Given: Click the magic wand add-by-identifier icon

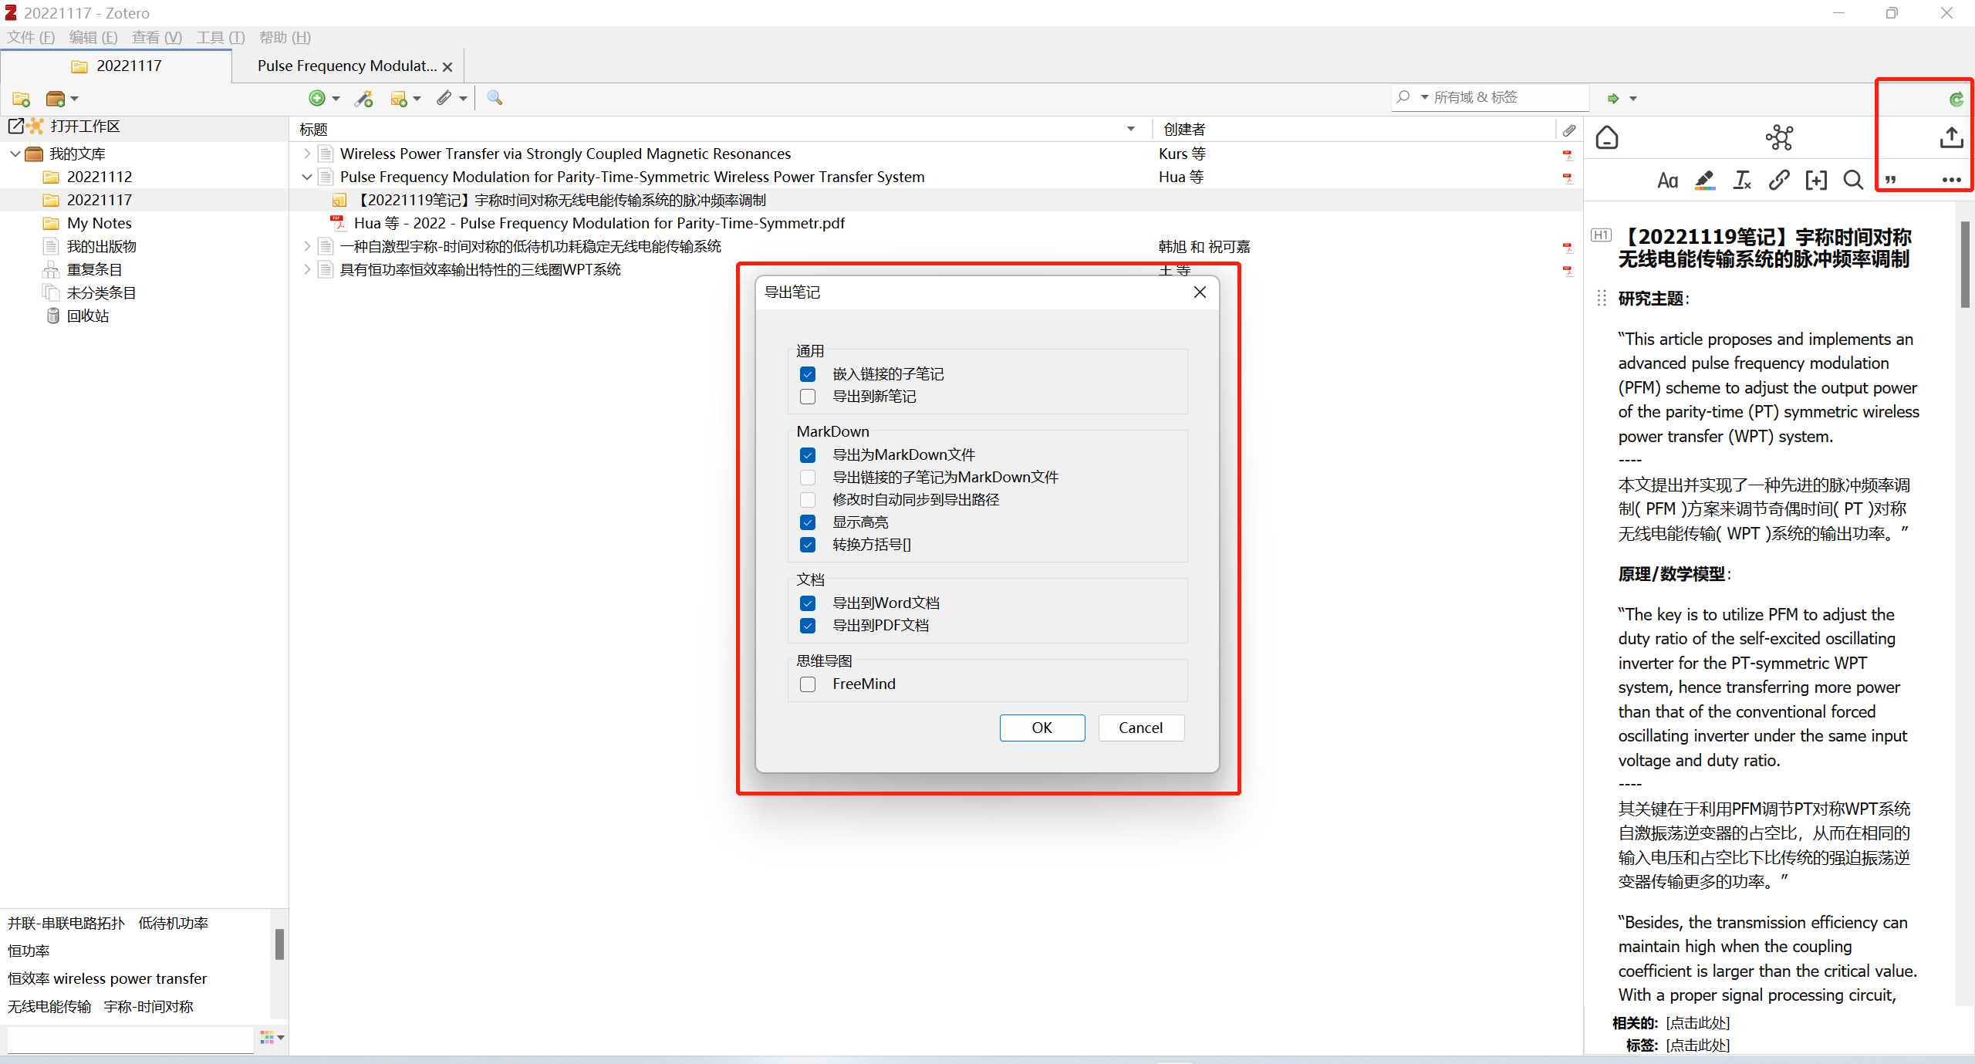Looking at the screenshot, I should 363,99.
